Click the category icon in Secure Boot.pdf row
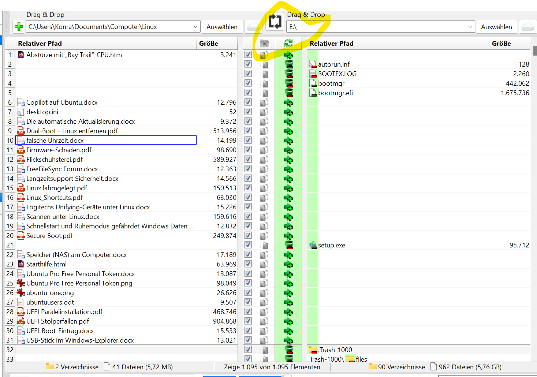The width and height of the screenshot is (537, 377). [264, 236]
